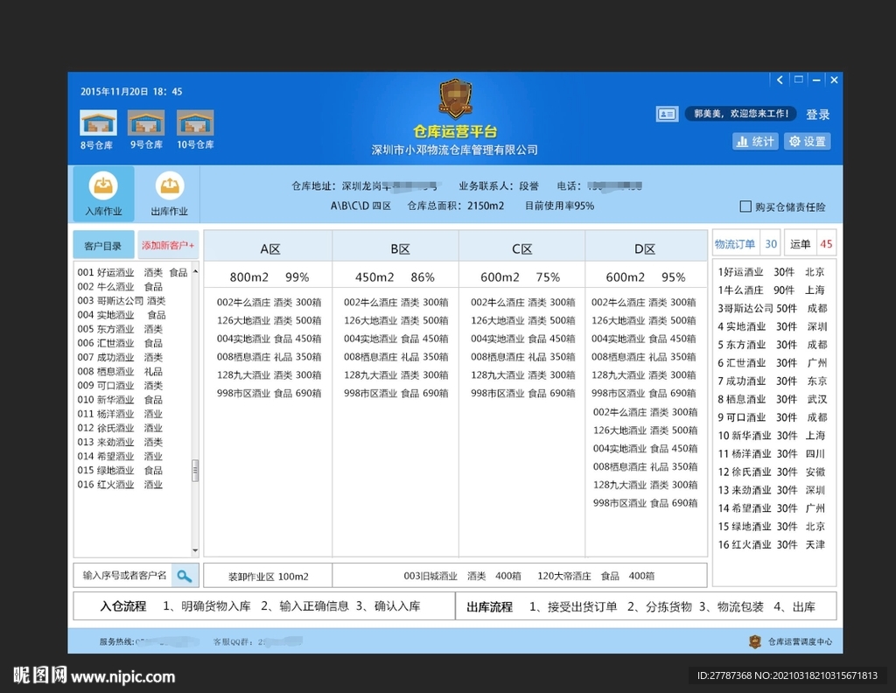Click the back arrow in title bar
Viewport: 896px width, 693px height.
pyautogui.click(x=780, y=80)
